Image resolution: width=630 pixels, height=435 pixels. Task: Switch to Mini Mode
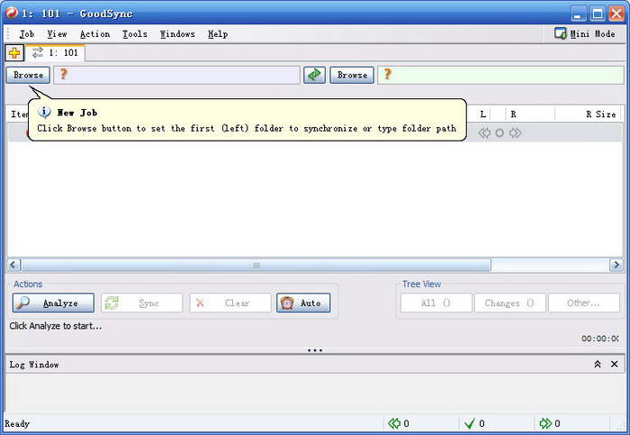585,33
